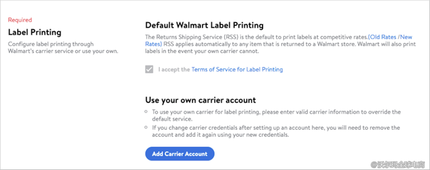The image size is (430, 170).
Task: Click the second bullet point circle icon
Action: point(146,127)
